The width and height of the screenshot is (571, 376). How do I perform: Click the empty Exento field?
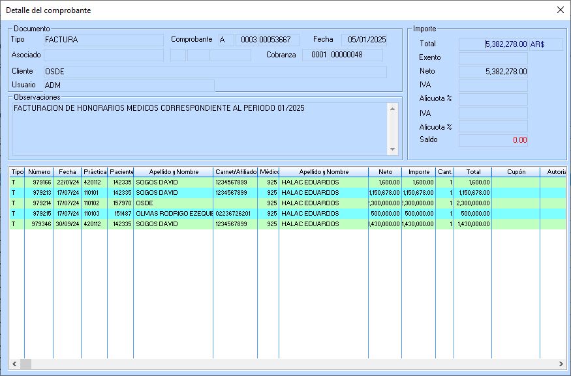[x=493, y=58]
